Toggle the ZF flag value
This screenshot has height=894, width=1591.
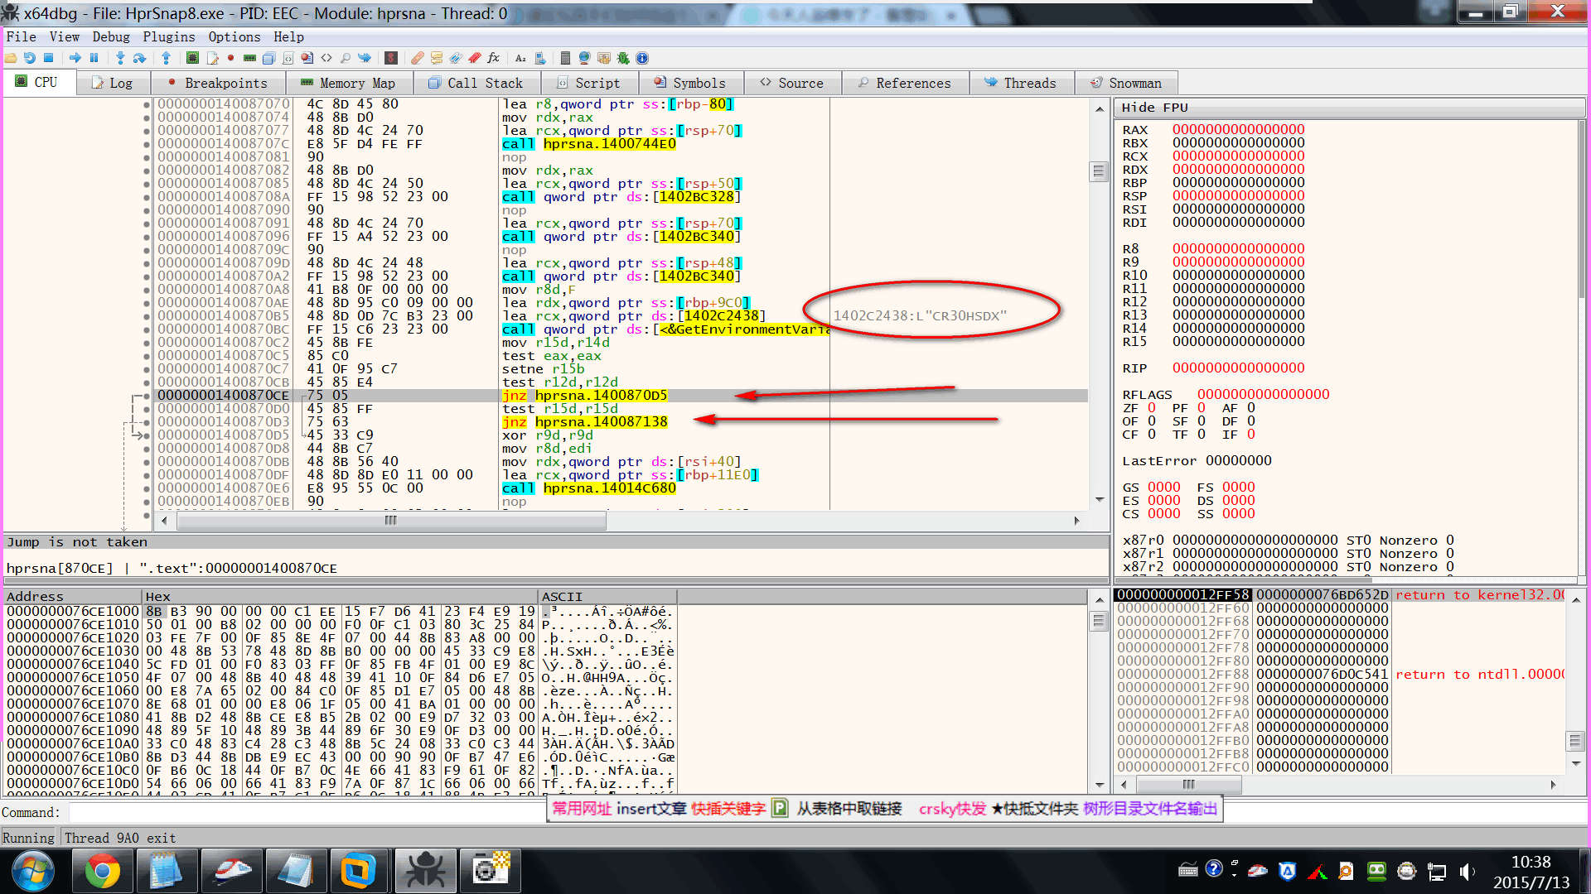click(x=1151, y=408)
